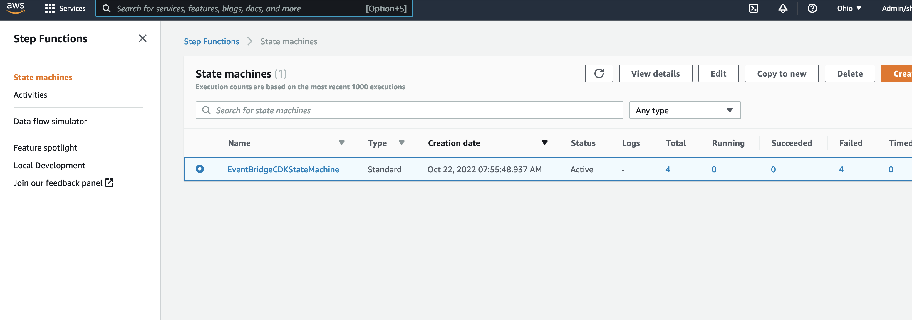Click the Create state machine button
The image size is (912, 320).
897,74
